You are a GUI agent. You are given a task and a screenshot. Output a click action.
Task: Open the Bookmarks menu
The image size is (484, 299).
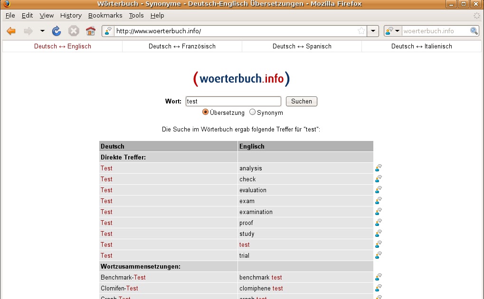coord(105,16)
